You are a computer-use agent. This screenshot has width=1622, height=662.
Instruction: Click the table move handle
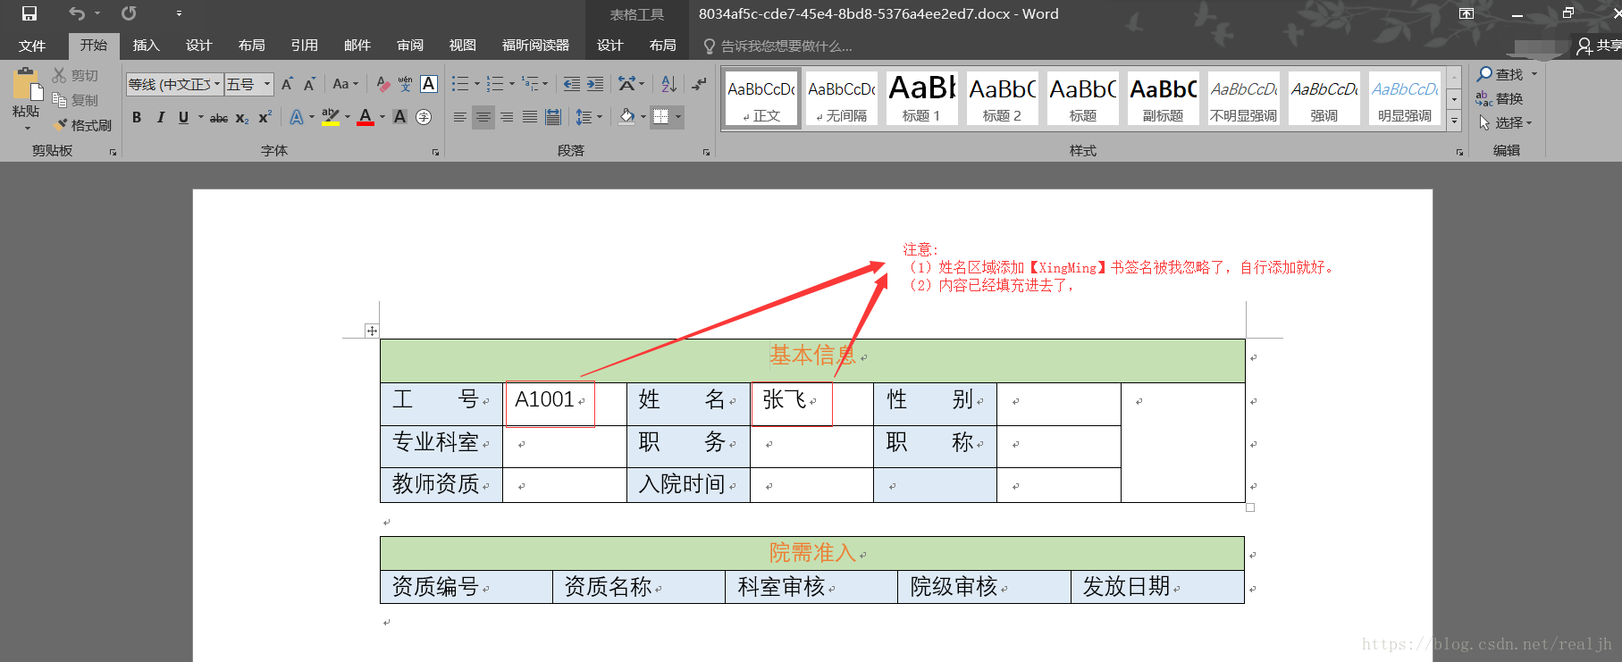pos(372,331)
